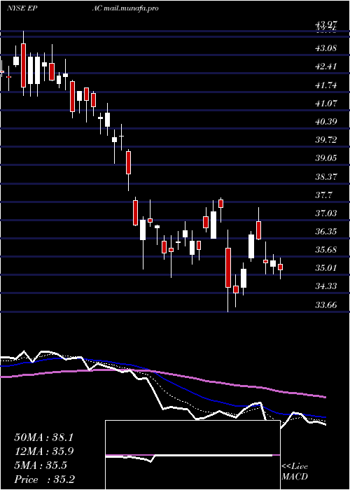350x490 pixels.
Task: Click the 43.97 top price label
Action: 326,23
